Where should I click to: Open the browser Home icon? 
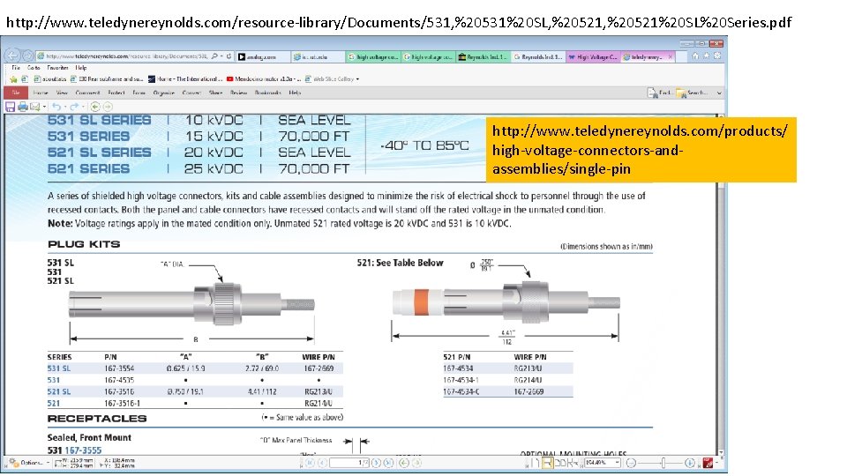[695, 56]
